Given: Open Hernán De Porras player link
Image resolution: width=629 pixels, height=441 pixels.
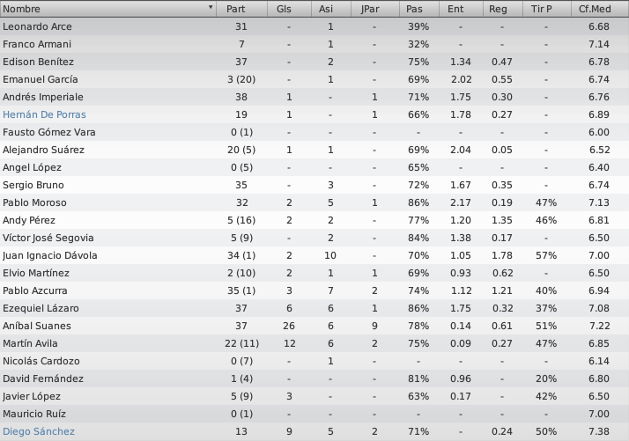Looking at the screenshot, I should point(44,114).
